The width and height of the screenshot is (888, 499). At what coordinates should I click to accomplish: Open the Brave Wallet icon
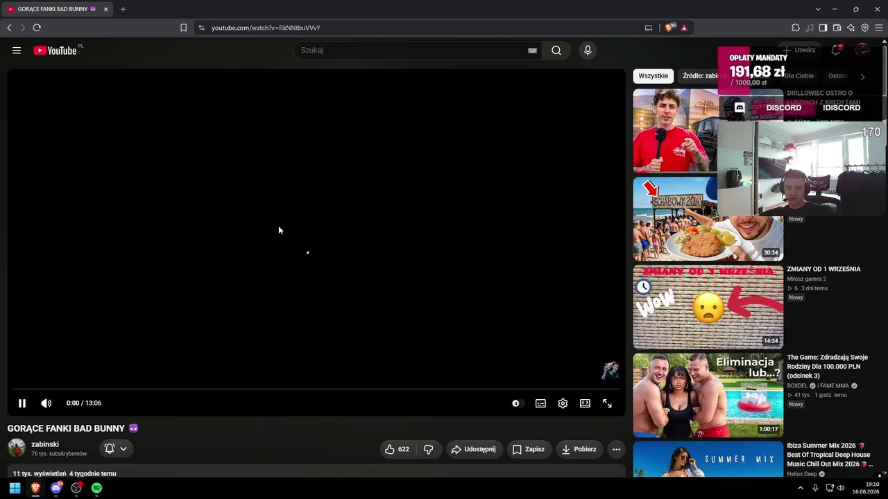point(837,28)
